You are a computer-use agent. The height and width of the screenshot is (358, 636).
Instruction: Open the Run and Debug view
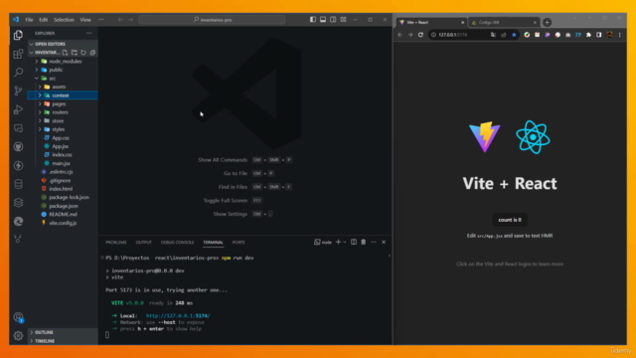[x=18, y=109]
